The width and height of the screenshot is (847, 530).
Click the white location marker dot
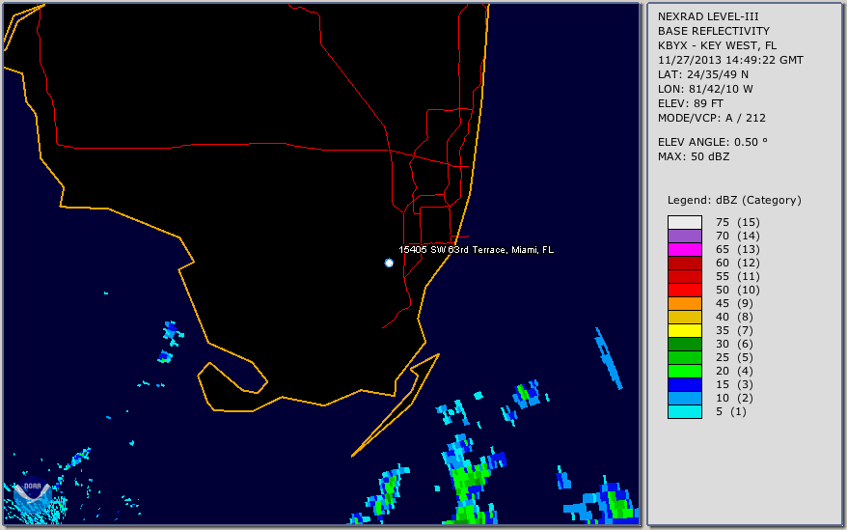(389, 263)
